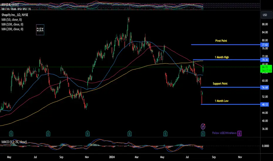Select the blue 1 Month Low horizontal line
273x161 pixels.
click(x=231, y=104)
